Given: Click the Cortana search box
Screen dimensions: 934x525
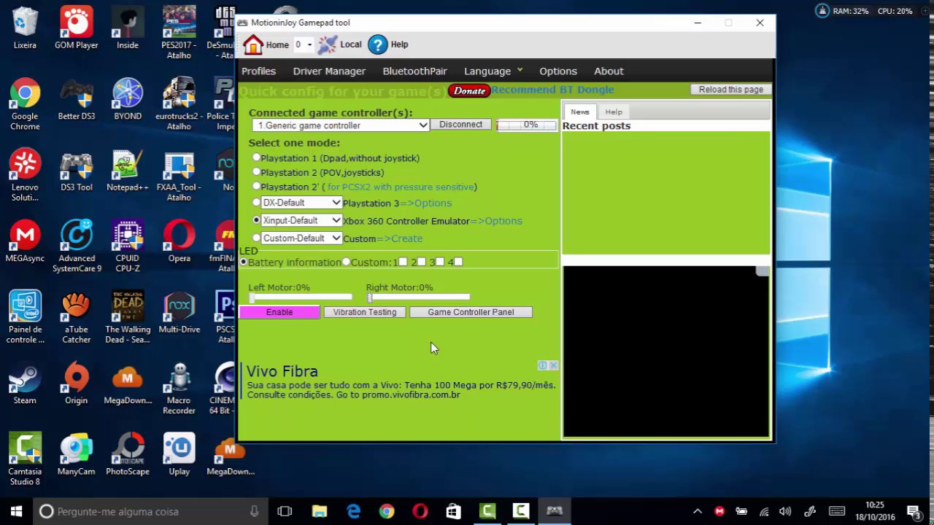Looking at the screenshot, I should click(150, 511).
